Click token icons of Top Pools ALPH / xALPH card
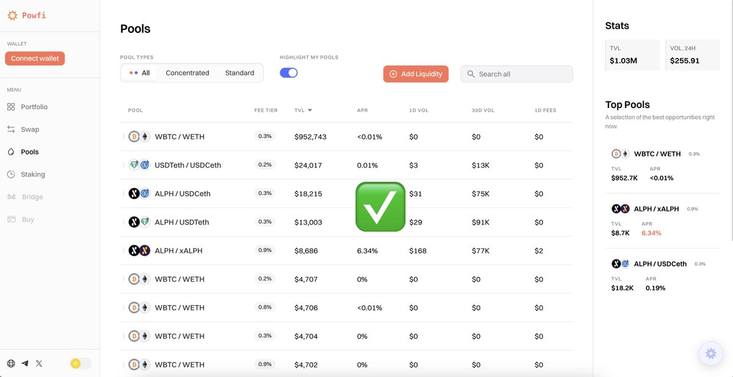 point(621,209)
